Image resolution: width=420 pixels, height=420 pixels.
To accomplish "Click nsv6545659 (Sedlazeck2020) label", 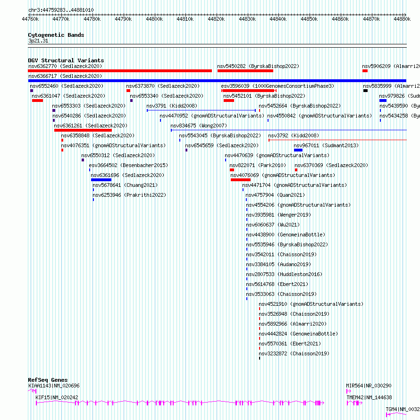I will pos(222,145).
